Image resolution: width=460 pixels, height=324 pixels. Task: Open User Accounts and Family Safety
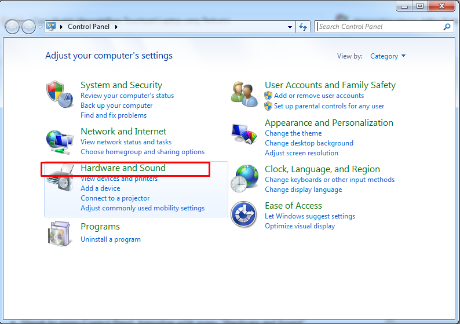pyautogui.click(x=330, y=85)
